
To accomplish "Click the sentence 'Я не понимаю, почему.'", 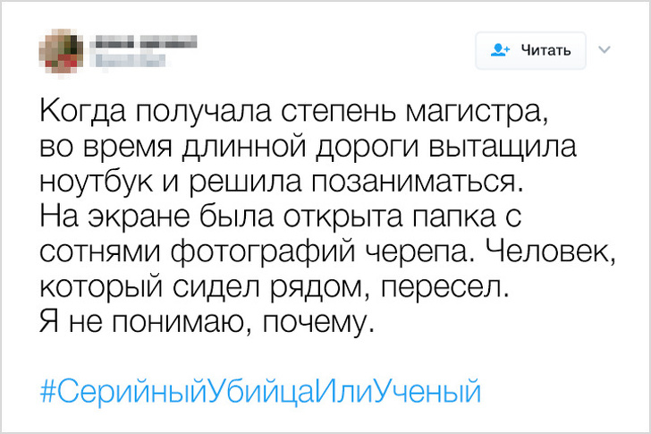I will [204, 320].
